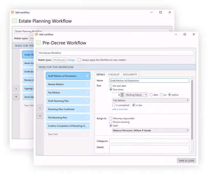This screenshot has height=175, width=208.
Task: Click the Name field containing Draft Petition of Dissolution
Action: [149, 81]
